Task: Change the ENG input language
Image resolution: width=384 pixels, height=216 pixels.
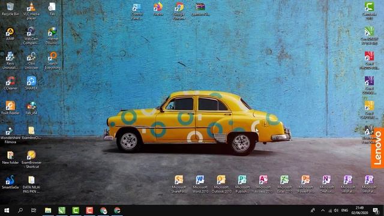Action: click(x=344, y=211)
